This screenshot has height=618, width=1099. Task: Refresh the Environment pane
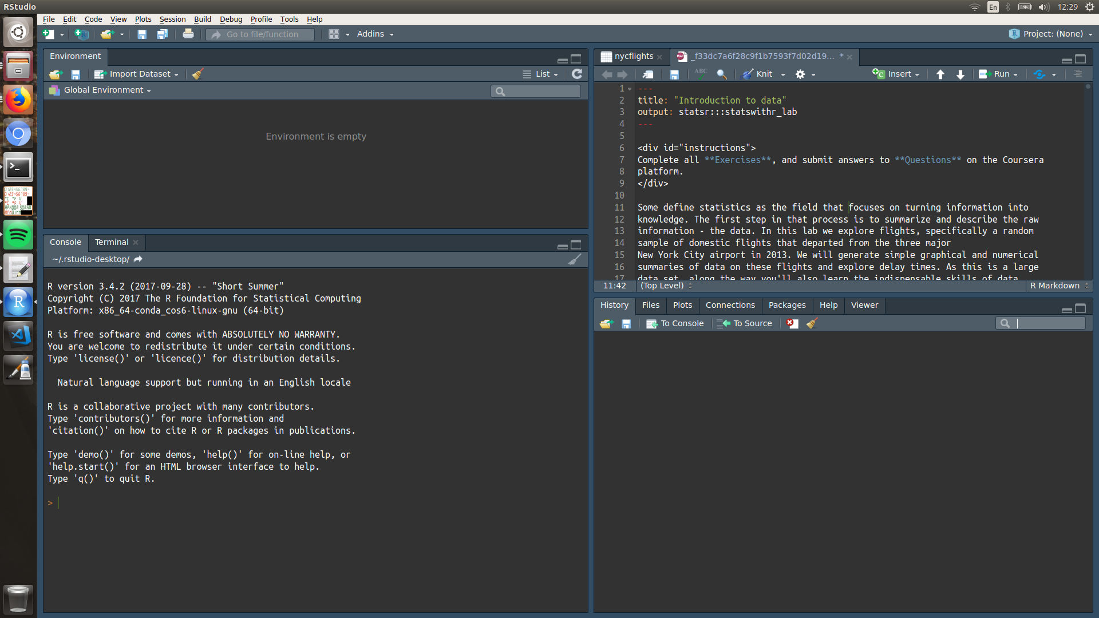[577, 74]
